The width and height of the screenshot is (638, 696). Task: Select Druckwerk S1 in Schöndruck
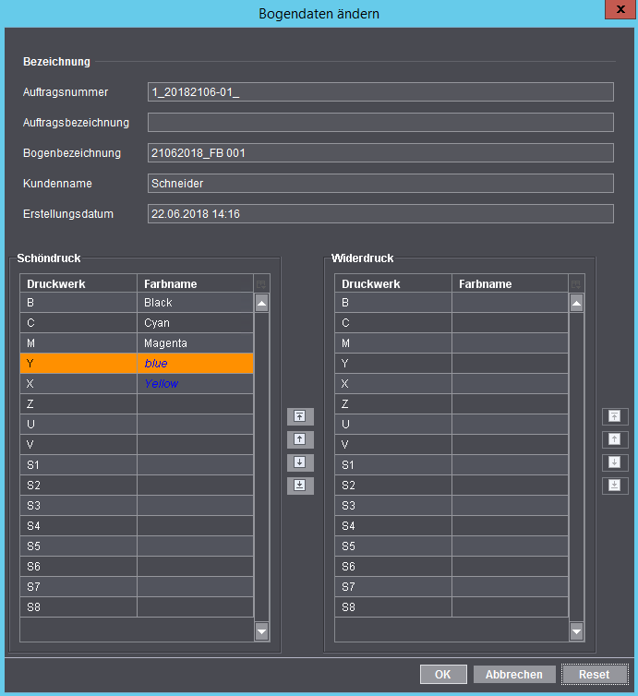[78, 465]
